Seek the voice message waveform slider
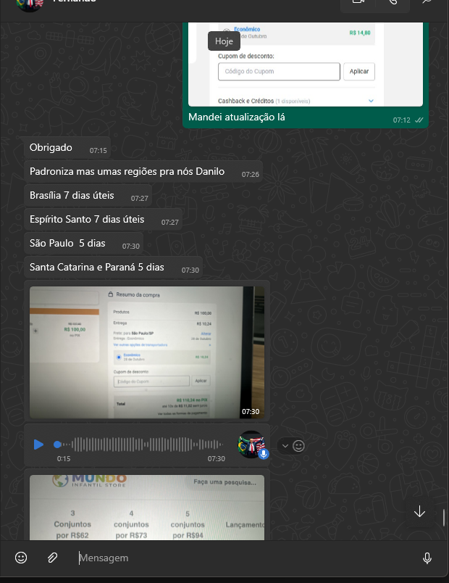The width and height of the screenshot is (449, 583). tap(140, 445)
